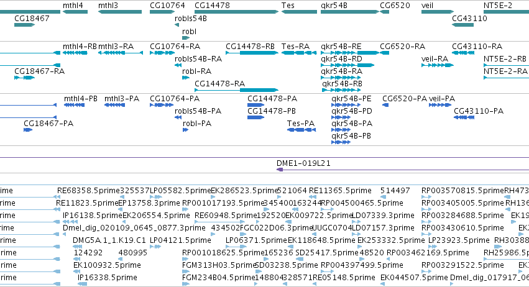Click protein label CG6520-PA
Screen dimensions: 529x287
pyautogui.click(x=405, y=99)
